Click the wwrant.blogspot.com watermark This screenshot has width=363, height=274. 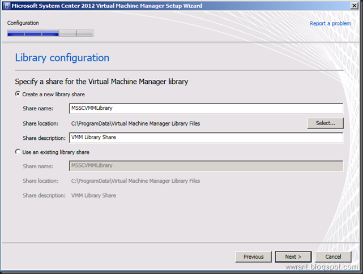pyautogui.click(x=321, y=267)
